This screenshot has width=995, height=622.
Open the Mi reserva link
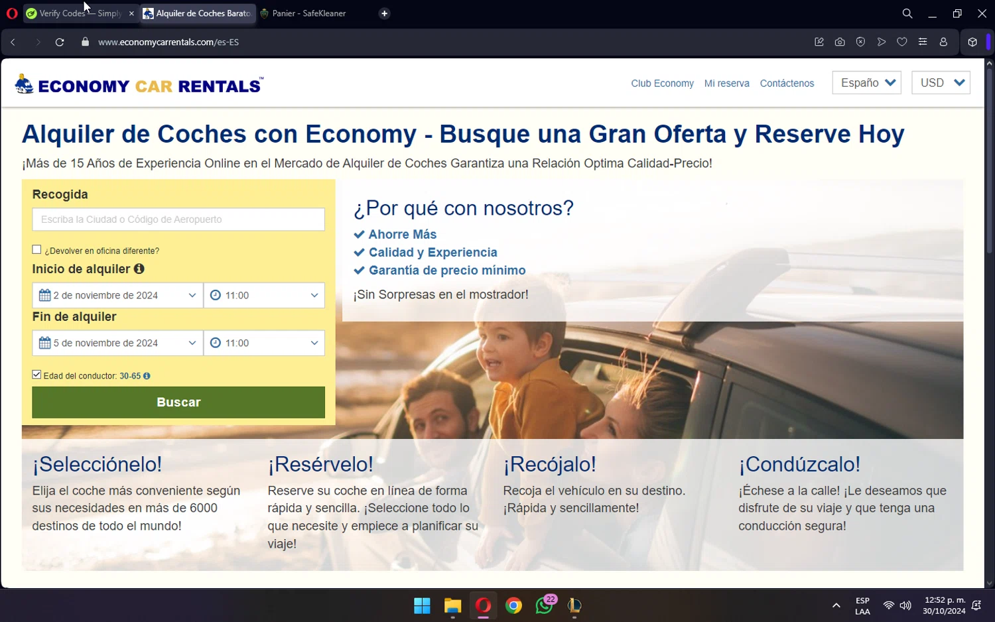pyautogui.click(x=726, y=84)
